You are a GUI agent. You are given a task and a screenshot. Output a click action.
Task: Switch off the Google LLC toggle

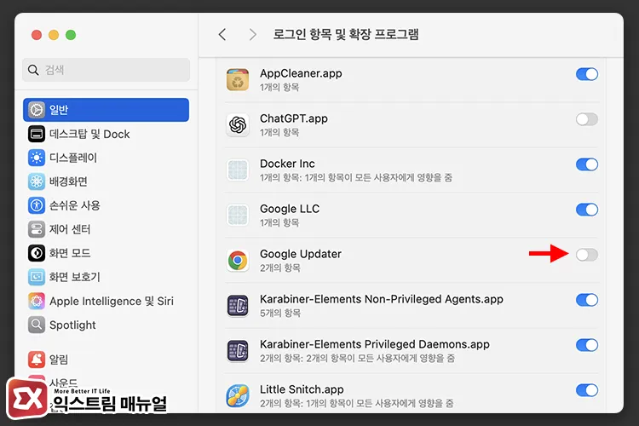coord(587,210)
